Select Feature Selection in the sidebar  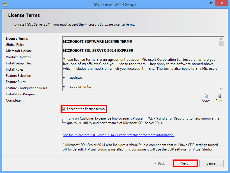pyautogui.click(x=18, y=75)
